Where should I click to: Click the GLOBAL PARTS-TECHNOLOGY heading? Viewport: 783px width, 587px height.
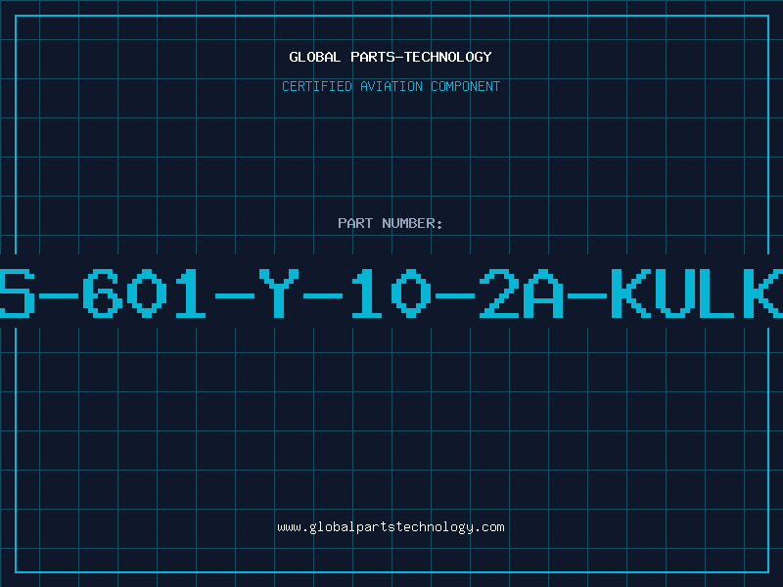391,57
